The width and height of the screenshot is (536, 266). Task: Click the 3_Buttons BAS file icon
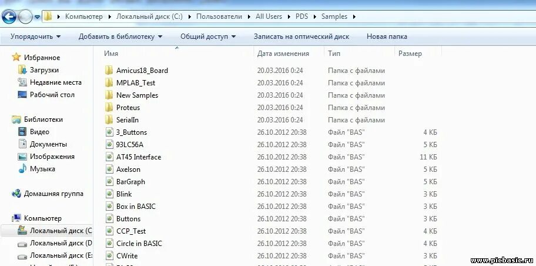[x=109, y=132]
